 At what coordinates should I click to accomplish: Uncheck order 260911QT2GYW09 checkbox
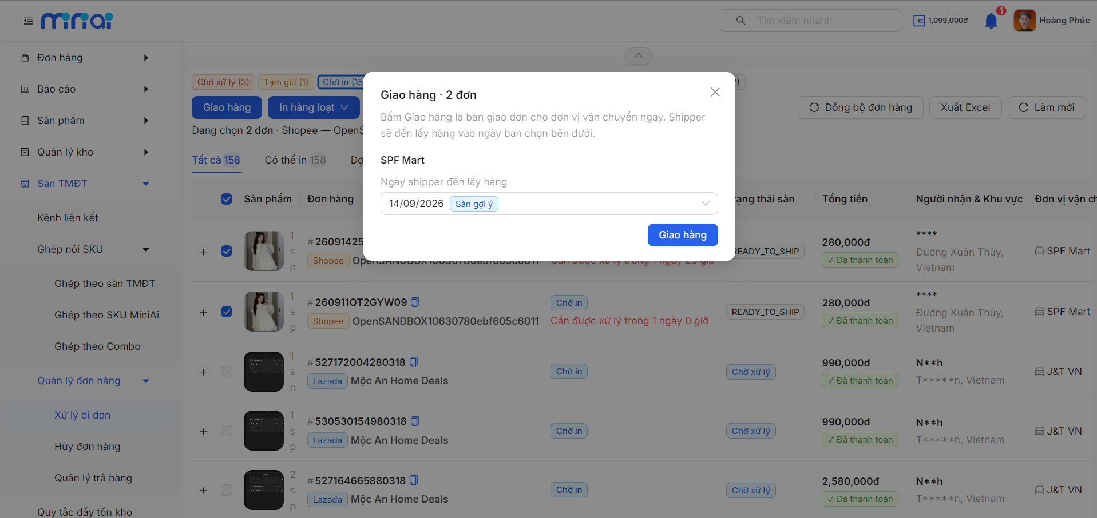pos(227,312)
